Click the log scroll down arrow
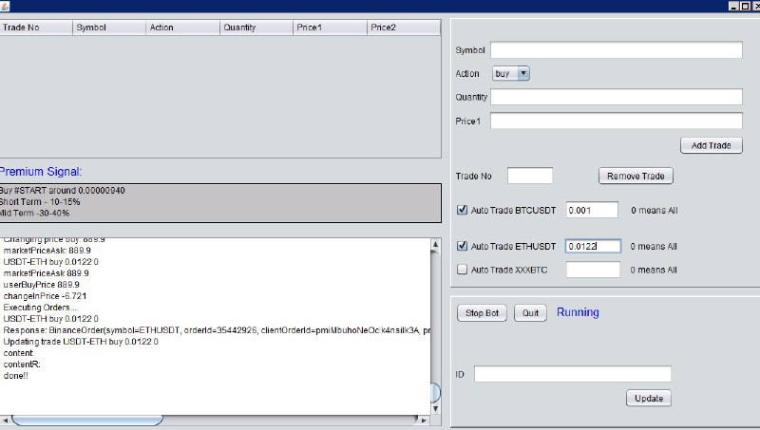Screen dimensions: 760x430 435,409
